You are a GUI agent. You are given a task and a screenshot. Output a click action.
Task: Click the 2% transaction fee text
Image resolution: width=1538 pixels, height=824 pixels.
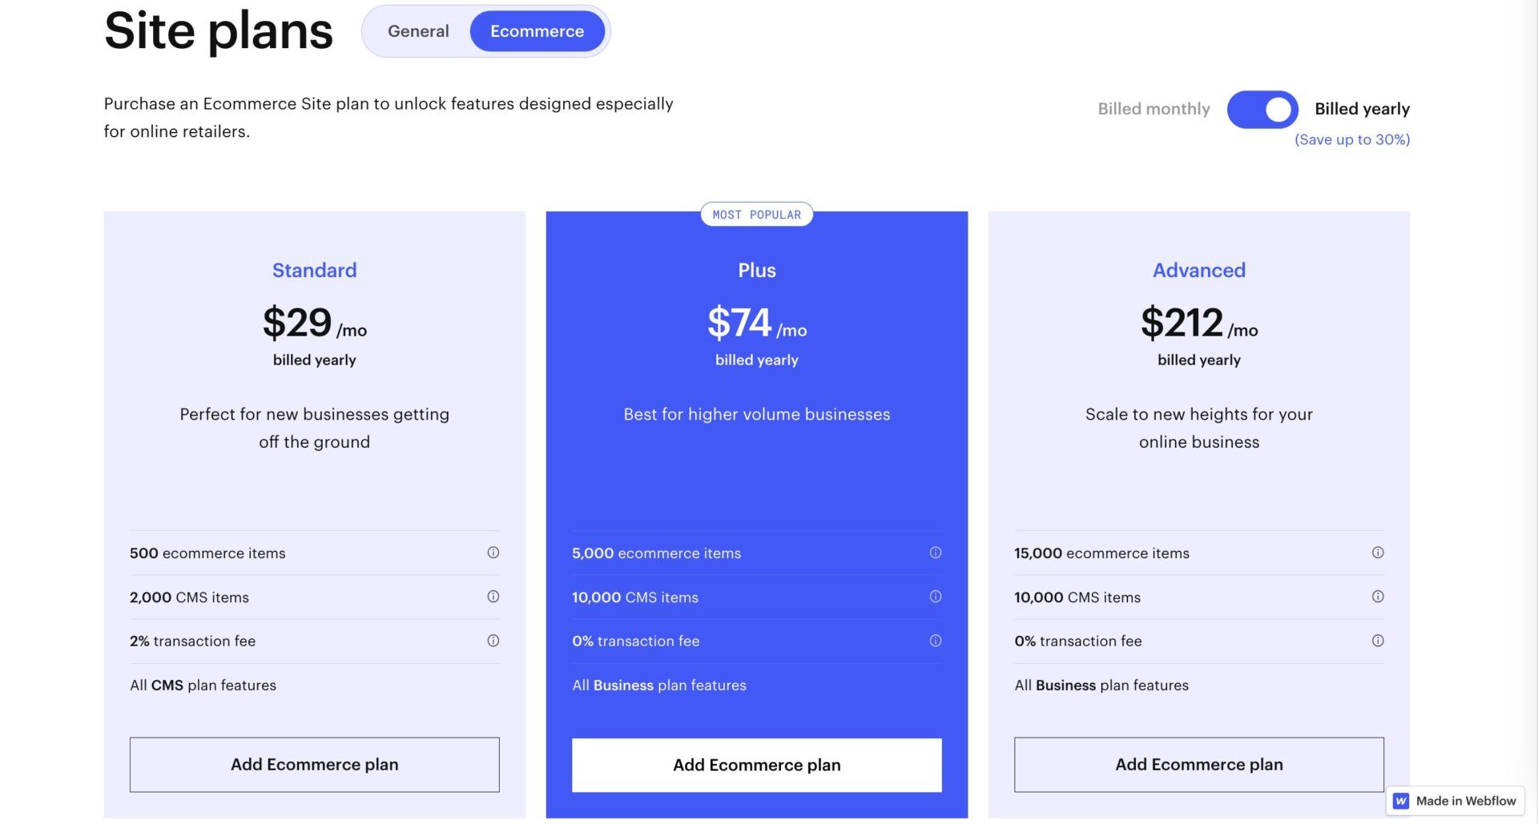click(x=192, y=641)
